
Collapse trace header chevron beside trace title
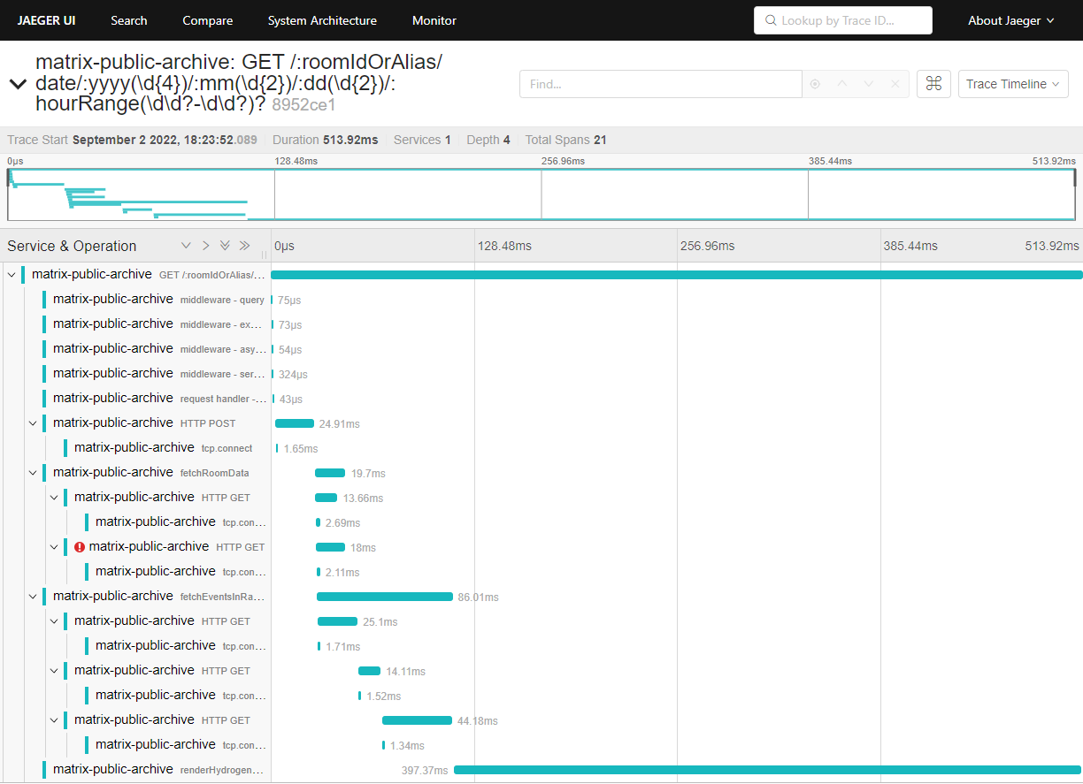point(17,85)
